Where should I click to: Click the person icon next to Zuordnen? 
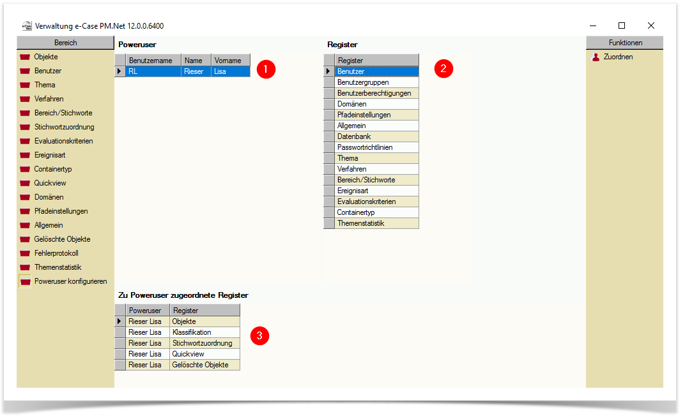coord(596,57)
